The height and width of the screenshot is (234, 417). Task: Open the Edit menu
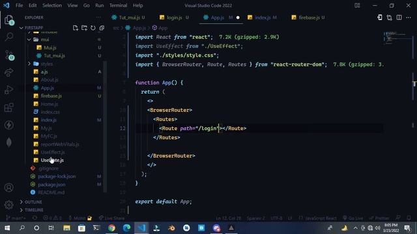pos(33,5)
